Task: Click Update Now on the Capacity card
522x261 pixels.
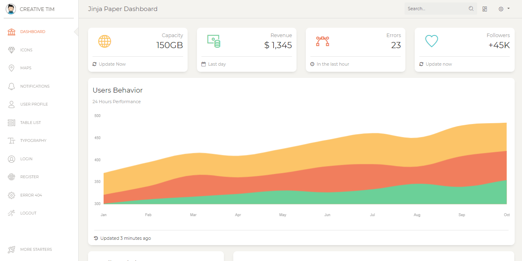Action: point(109,64)
